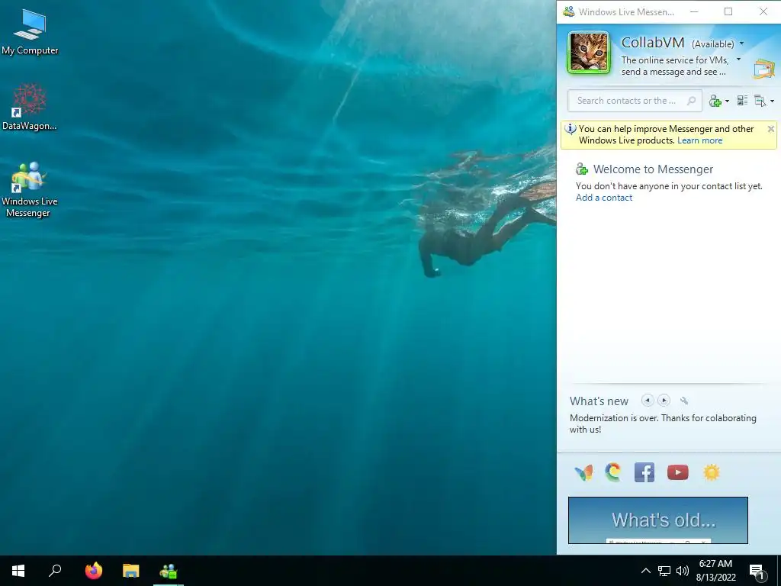Click the Welcome to Messenger heading icon
This screenshot has width=781, height=586.
click(581, 169)
